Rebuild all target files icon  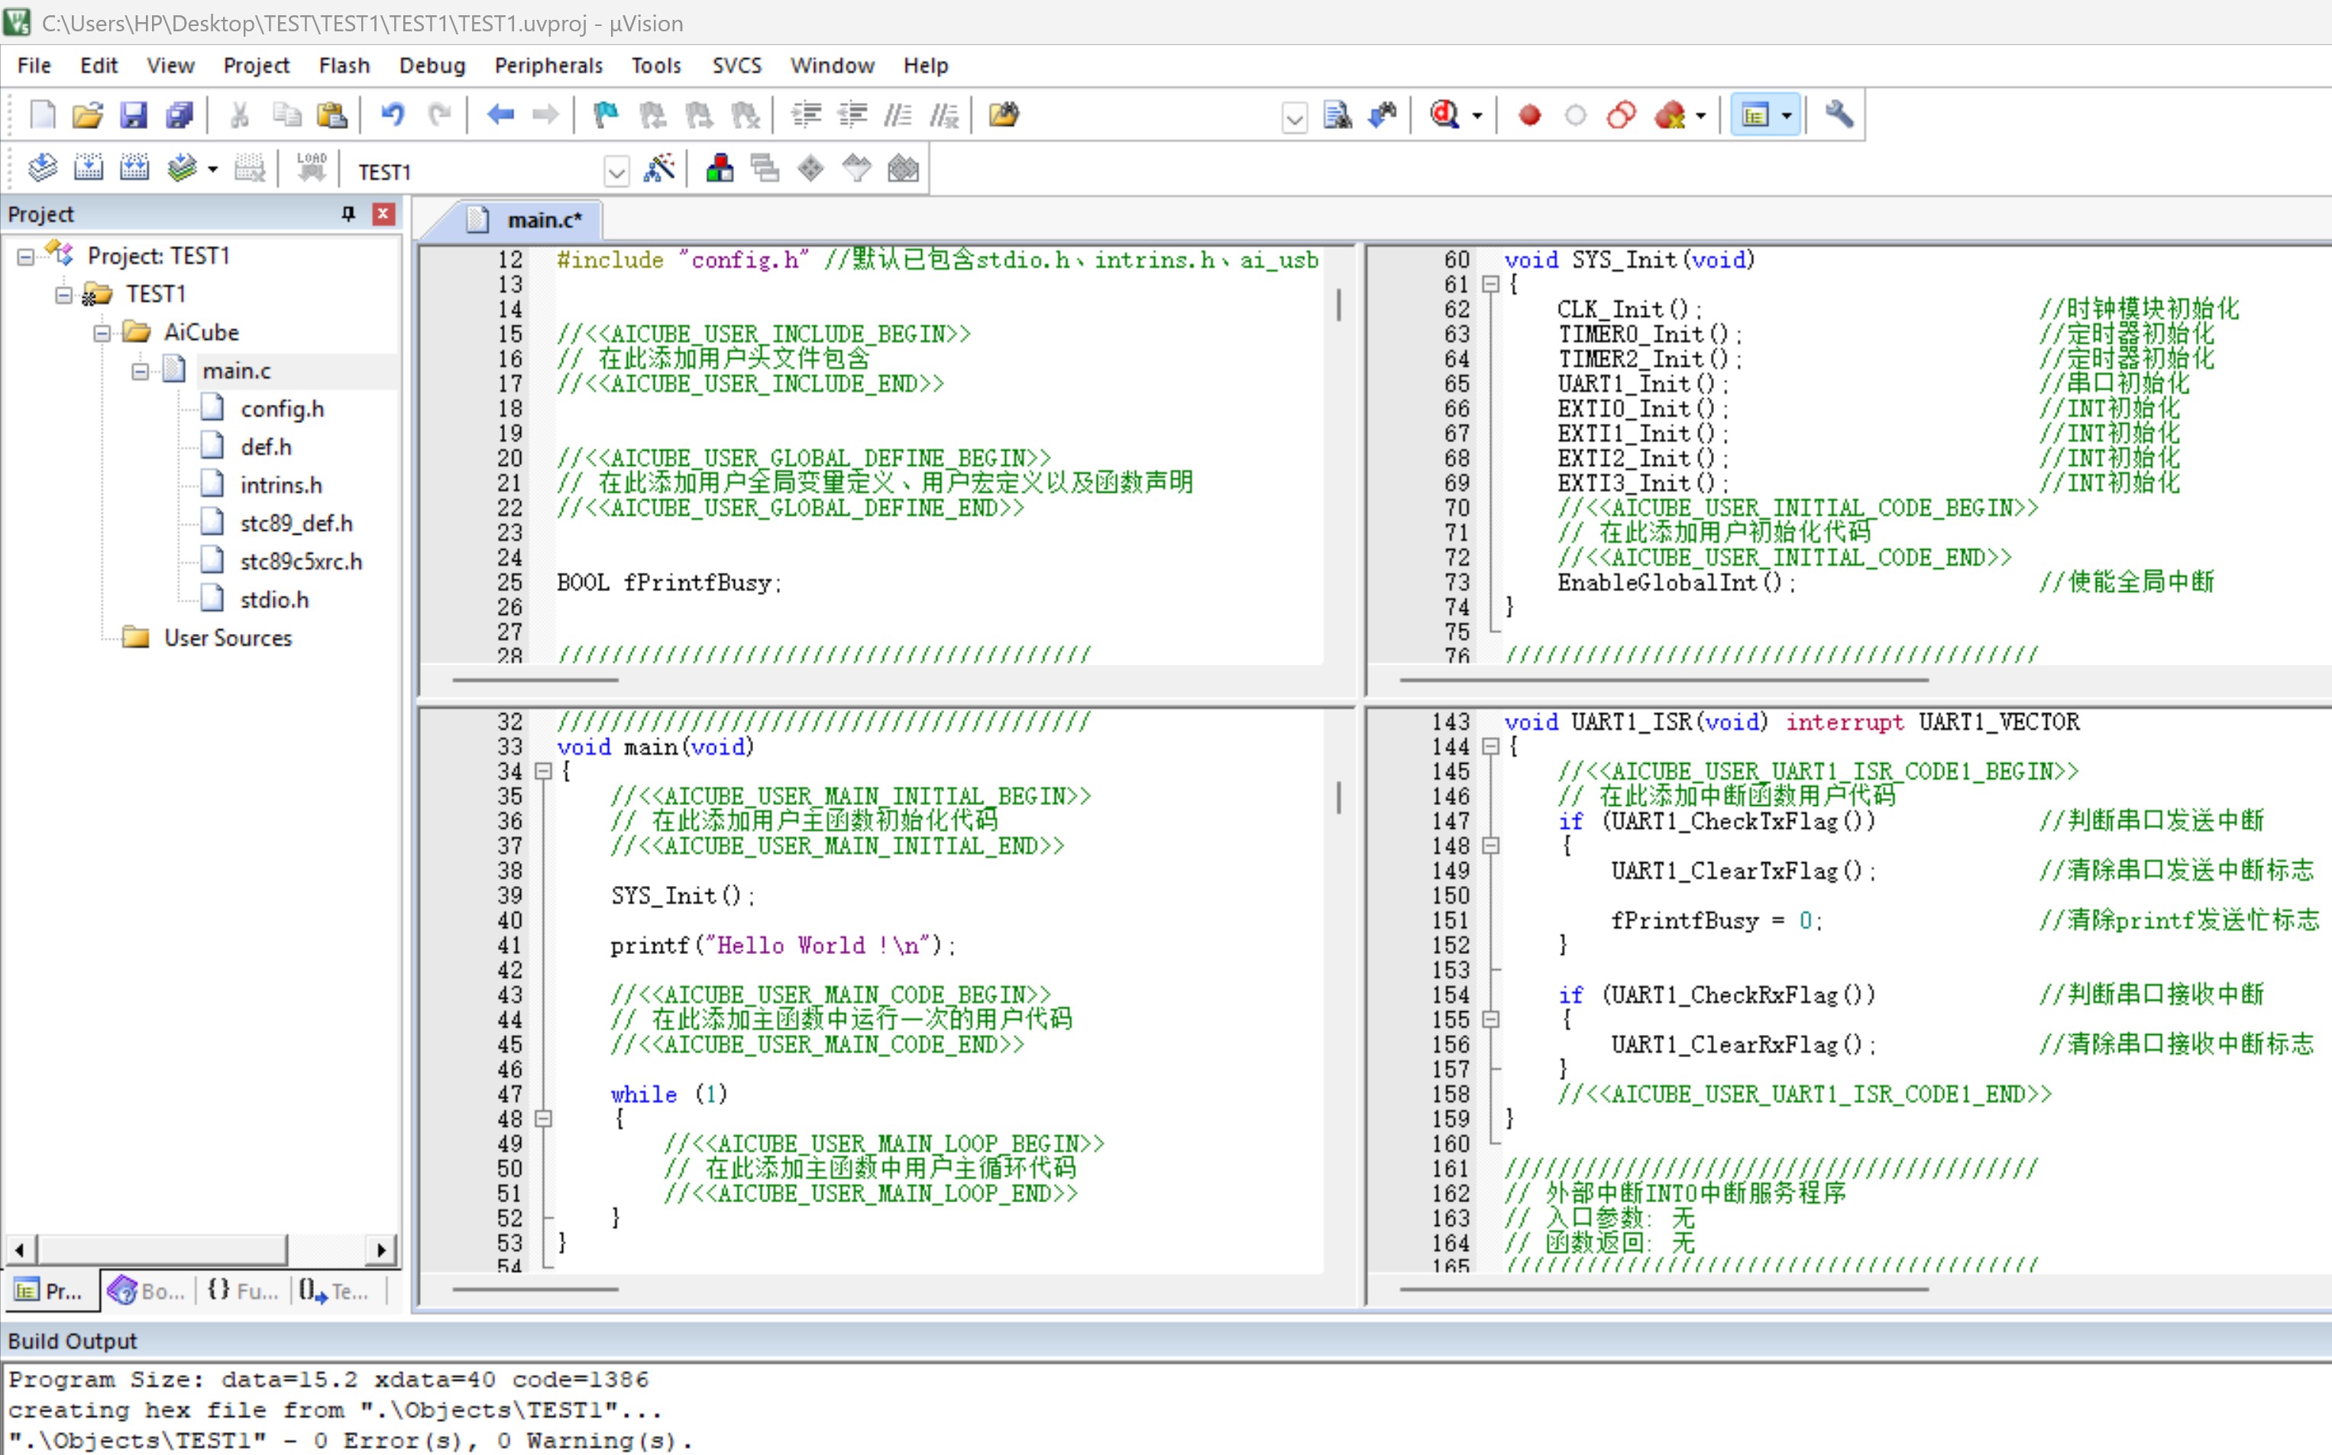pos(134,170)
